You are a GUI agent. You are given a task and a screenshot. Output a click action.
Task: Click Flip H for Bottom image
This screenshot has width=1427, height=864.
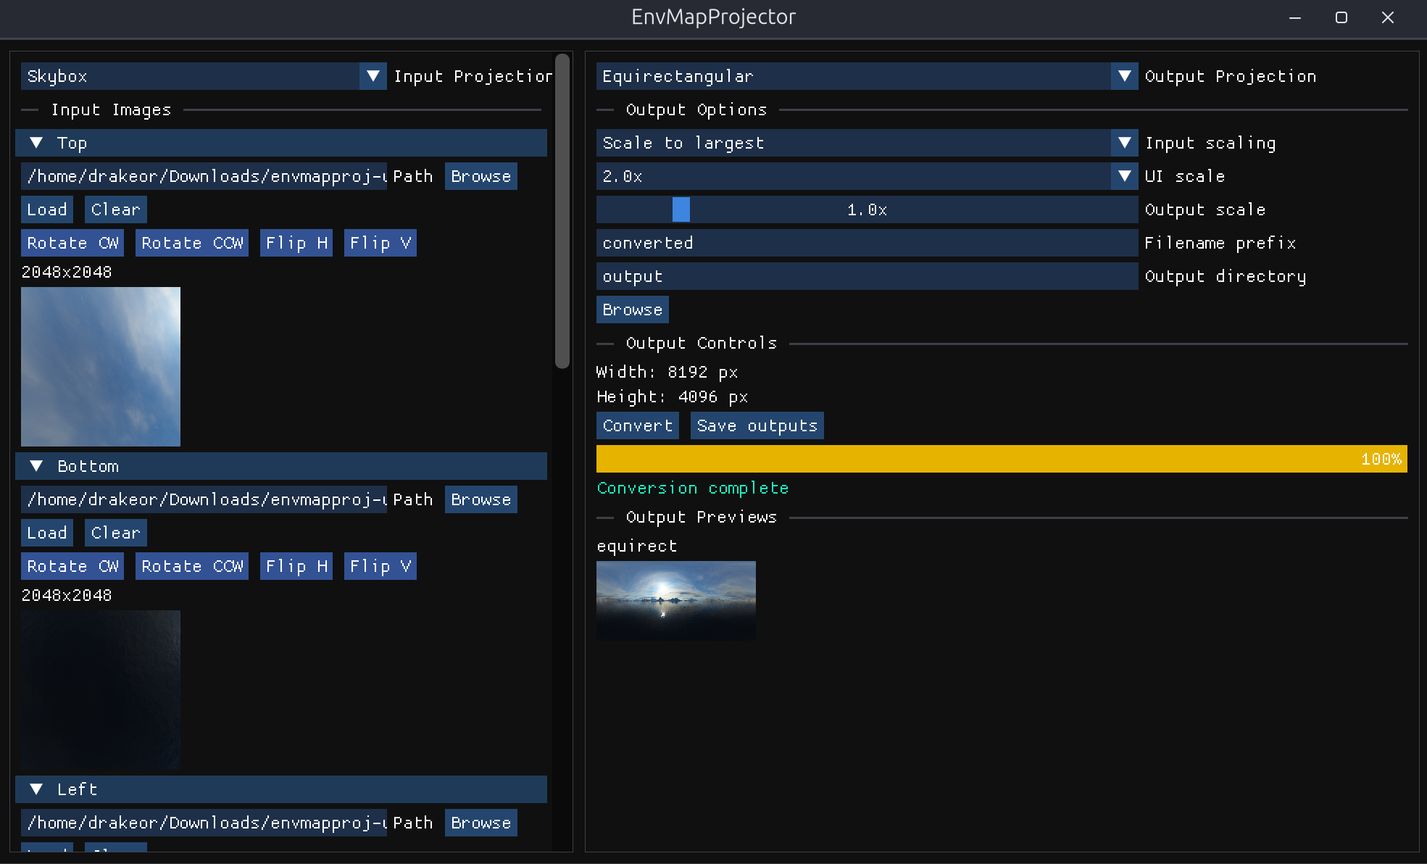[296, 566]
